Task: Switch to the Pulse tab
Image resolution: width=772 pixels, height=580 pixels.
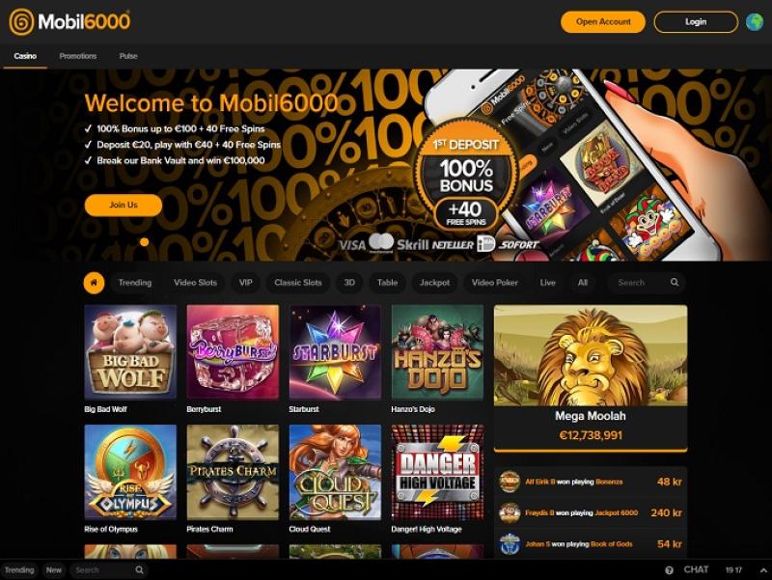Action: (x=128, y=56)
